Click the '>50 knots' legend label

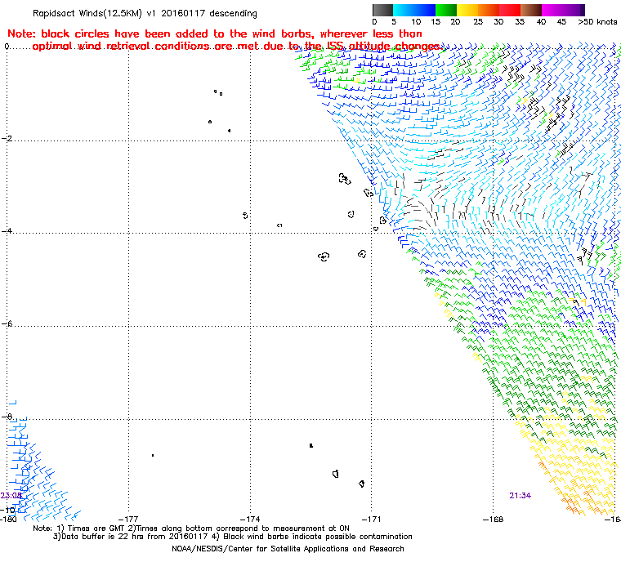(x=597, y=22)
